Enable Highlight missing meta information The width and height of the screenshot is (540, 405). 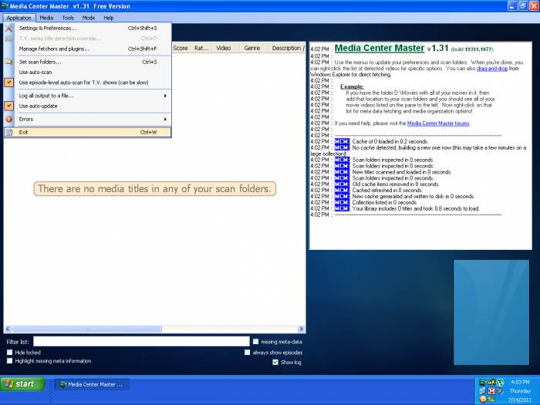pos(9,361)
